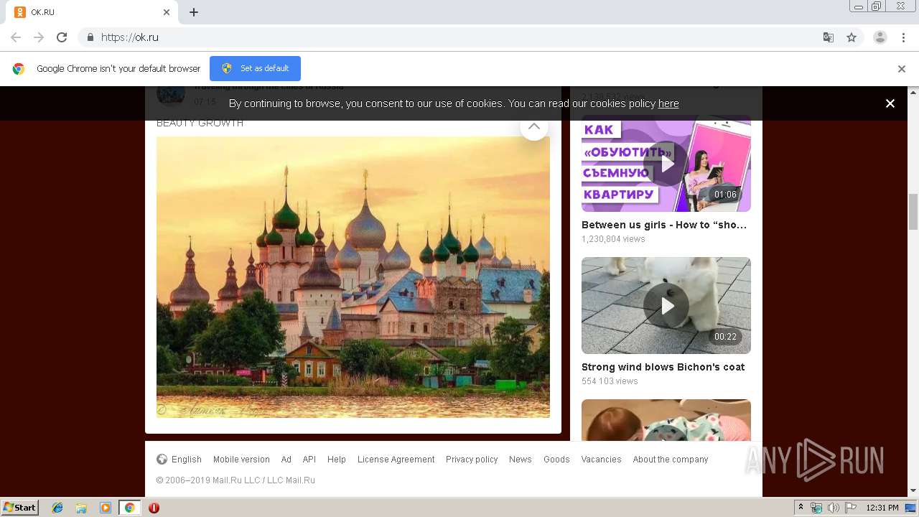This screenshot has width=919, height=517.
Task: Open the API footer link
Action: coord(309,460)
